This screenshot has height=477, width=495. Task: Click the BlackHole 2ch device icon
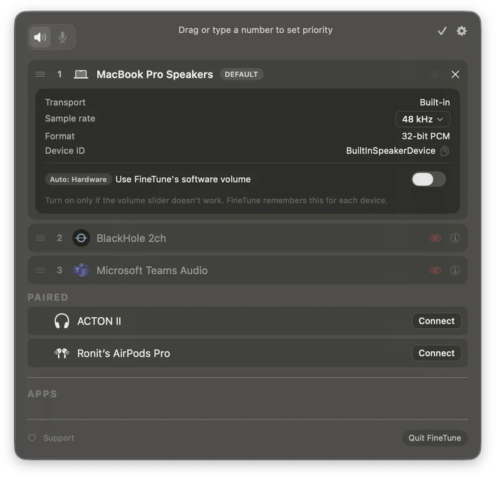pos(81,238)
